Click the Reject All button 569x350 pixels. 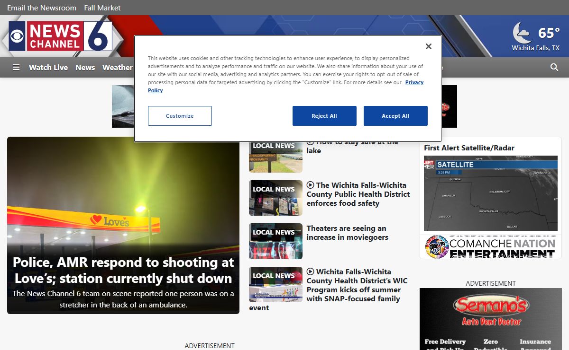tap(324, 116)
